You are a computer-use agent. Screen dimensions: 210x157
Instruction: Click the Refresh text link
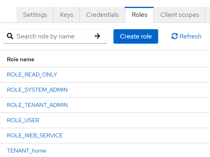190,36
